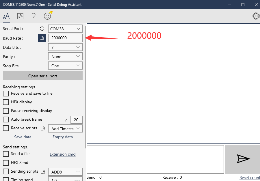
Task: Click the 'Receive : 0' counter text
Action: [x=172, y=177]
